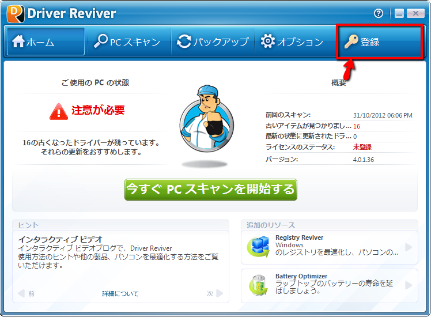The width and height of the screenshot is (431, 317).
Task: Click the house icon on ホーム
Action: coord(18,41)
